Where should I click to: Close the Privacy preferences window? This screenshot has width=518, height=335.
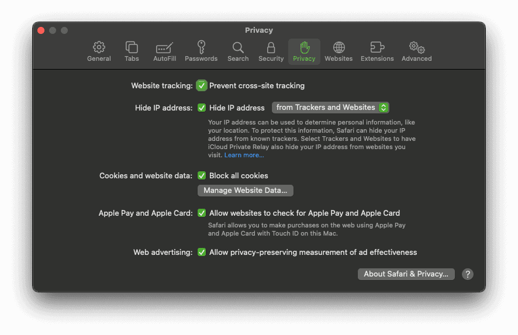(41, 30)
